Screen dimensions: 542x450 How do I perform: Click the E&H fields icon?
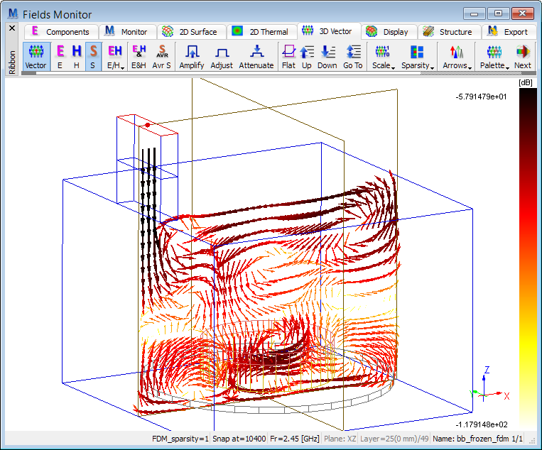pyautogui.click(x=139, y=56)
